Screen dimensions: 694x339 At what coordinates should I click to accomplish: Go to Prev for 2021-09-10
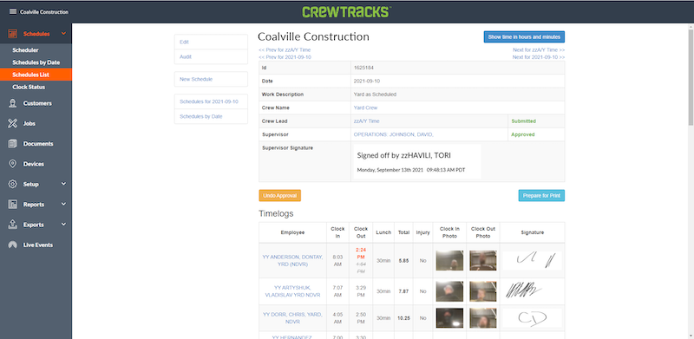click(x=285, y=57)
